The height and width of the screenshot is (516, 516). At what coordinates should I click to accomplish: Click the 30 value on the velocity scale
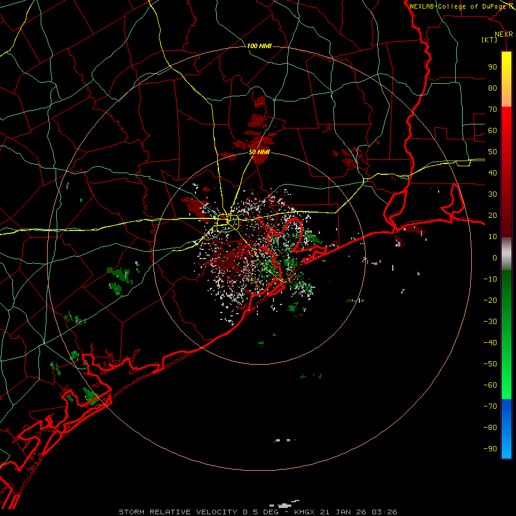coord(492,194)
